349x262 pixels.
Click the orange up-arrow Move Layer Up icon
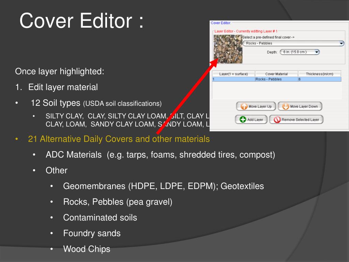(x=244, y=106)
